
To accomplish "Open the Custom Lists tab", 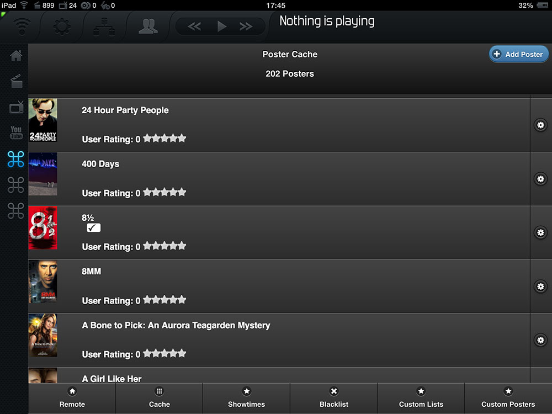I will (421, 398).
